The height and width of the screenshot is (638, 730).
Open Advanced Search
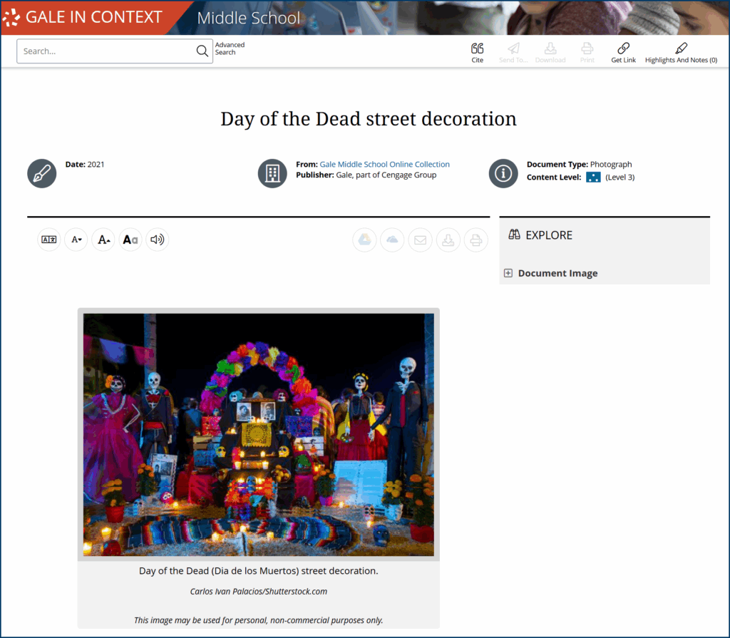pos(230,48)
